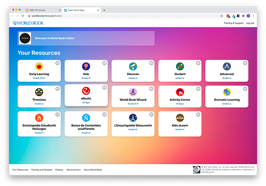This screenshot has width=266, height=186.
Task: Click the footer globe device logo
Action: tap(196, 170)
